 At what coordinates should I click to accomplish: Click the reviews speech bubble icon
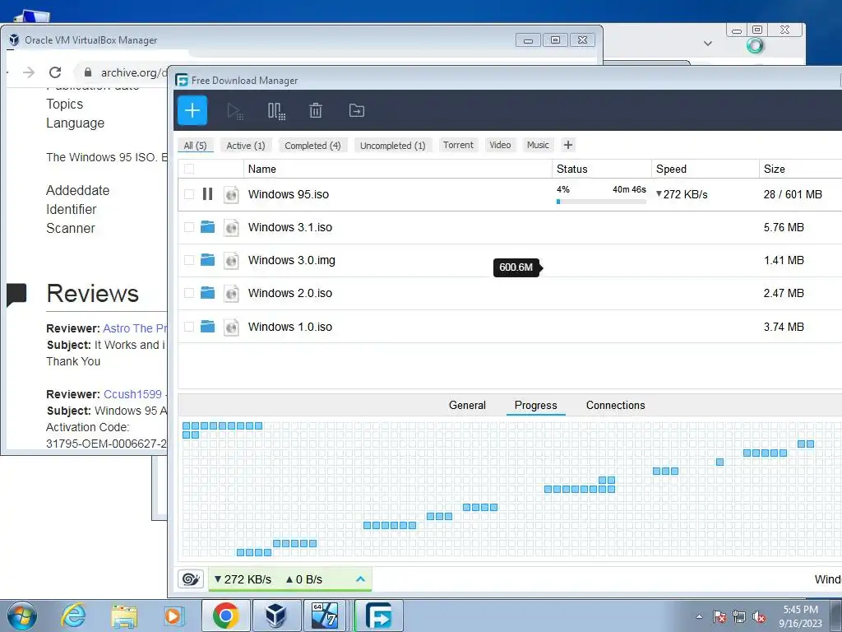click(x=16, y=294)
